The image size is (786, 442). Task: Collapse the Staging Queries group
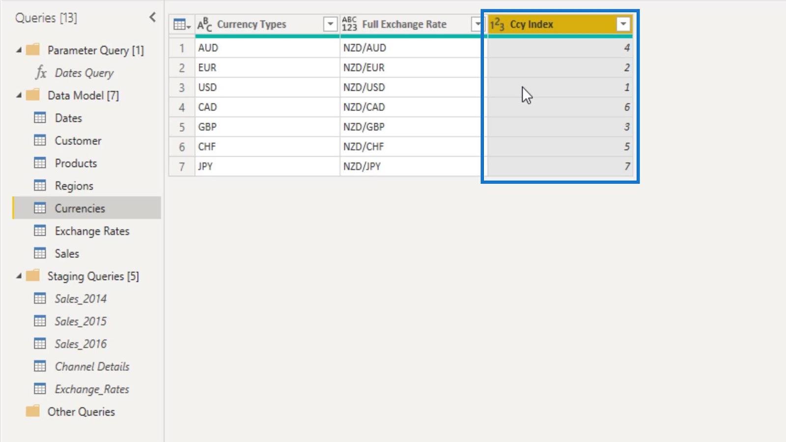pyautogui.click(x=19, y=276)
